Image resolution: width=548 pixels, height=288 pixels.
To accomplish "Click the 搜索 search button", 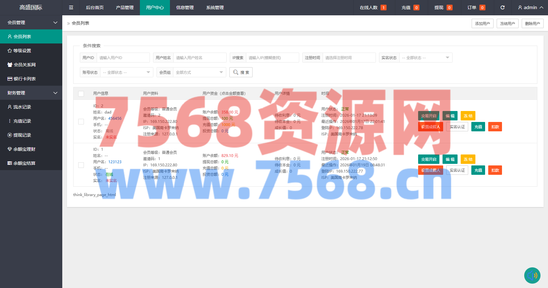I will coord(241,72).
